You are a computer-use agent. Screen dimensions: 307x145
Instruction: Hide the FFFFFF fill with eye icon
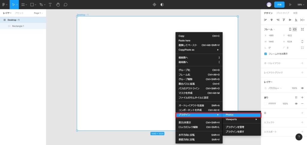coord(296,104)
